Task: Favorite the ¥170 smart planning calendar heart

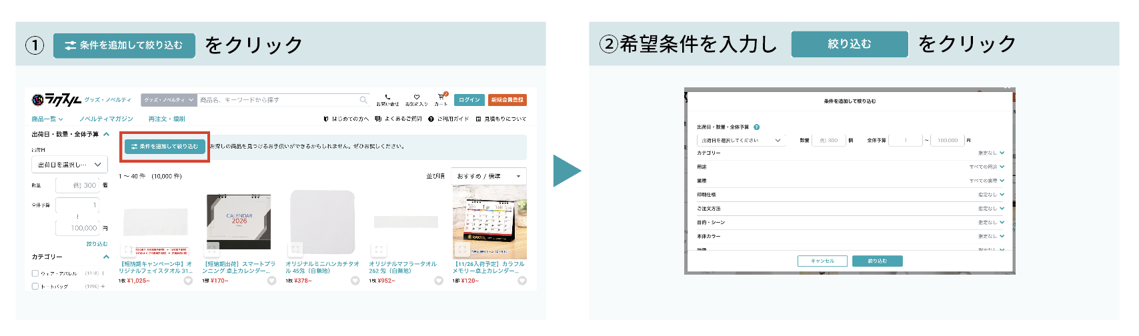Action: (x=271, y=281)
